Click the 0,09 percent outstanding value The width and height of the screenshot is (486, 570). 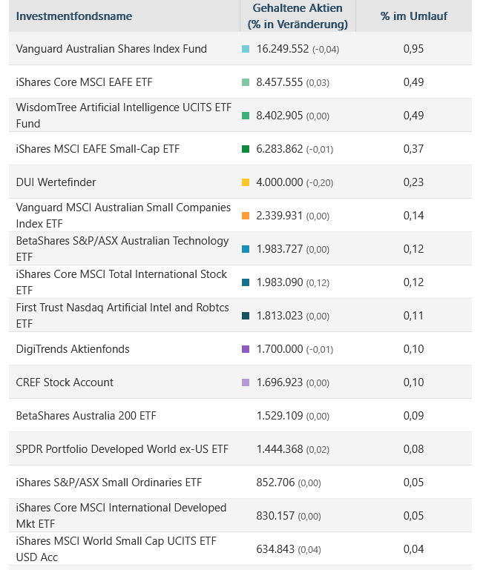pyautogui.click(x=413, y=416)
